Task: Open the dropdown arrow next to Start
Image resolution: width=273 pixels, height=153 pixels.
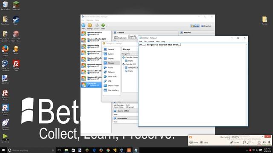Action: [x=107, y=26]
